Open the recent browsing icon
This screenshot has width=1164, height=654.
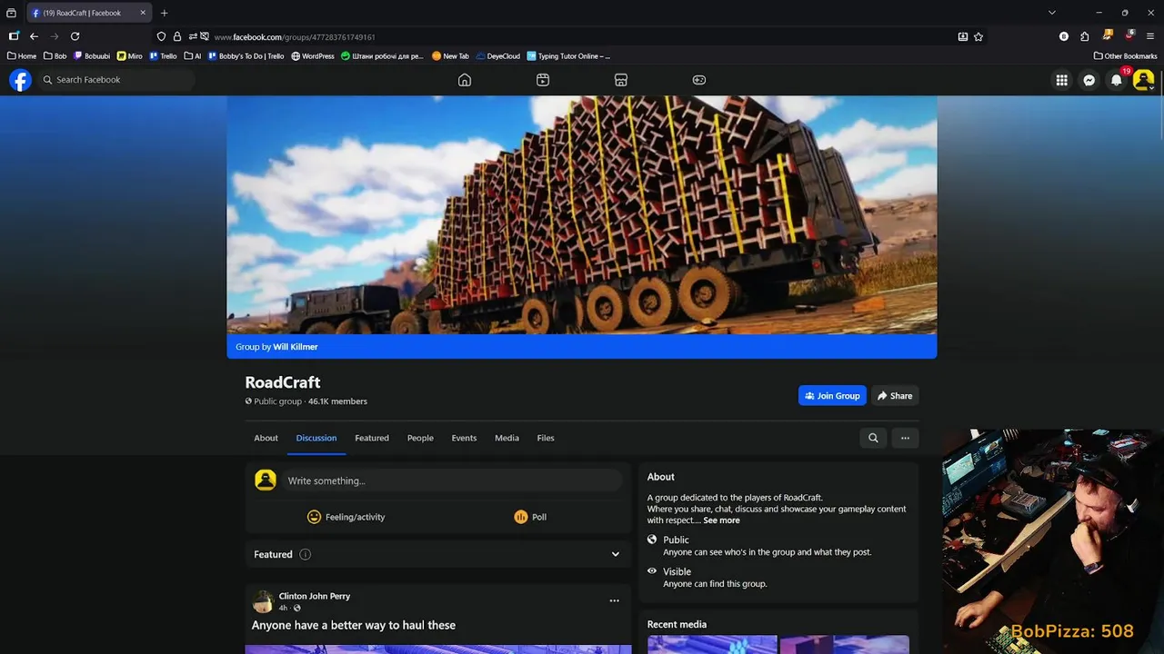pos(12,13)
